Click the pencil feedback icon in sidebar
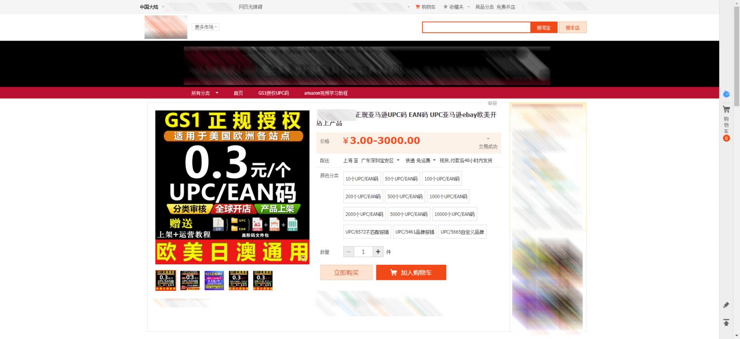Screen dimensions: 740x339 coord(726,305)
